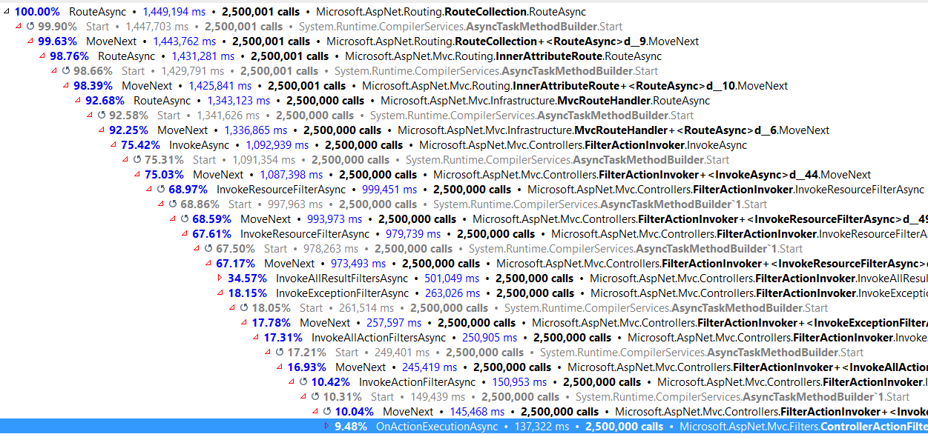The height and width of the screenshot is (437, 928).
Task: Click the circular arrow icon beside 98.66%
Action: [66, 71]
